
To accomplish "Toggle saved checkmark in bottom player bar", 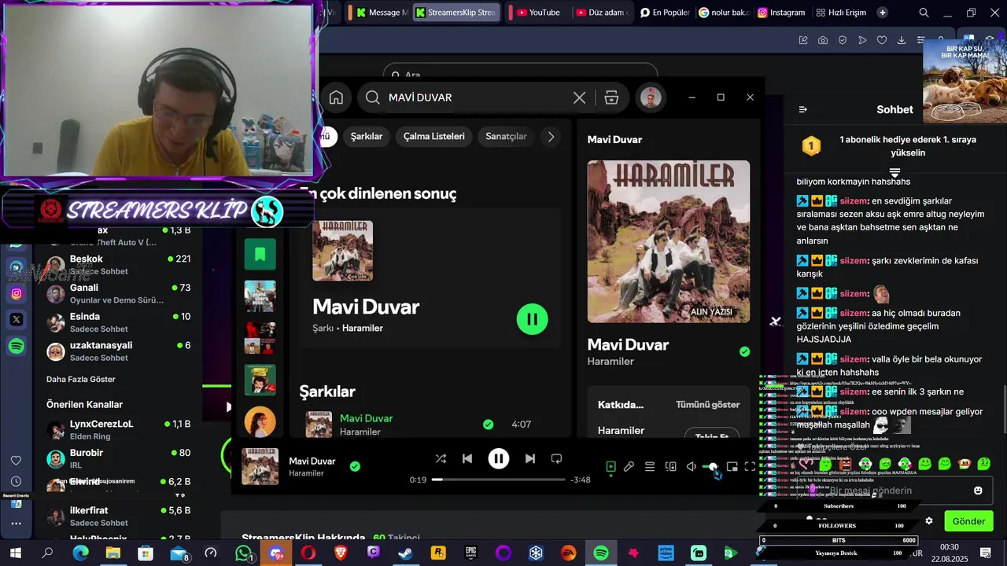I will [x=355, y=466].
